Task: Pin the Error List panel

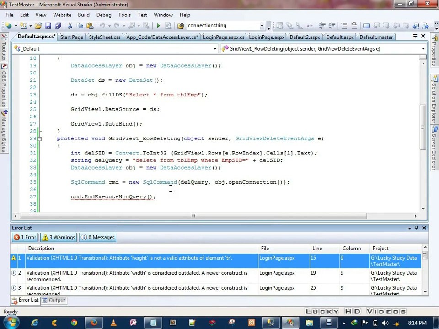Action: (x=417, y=228)
